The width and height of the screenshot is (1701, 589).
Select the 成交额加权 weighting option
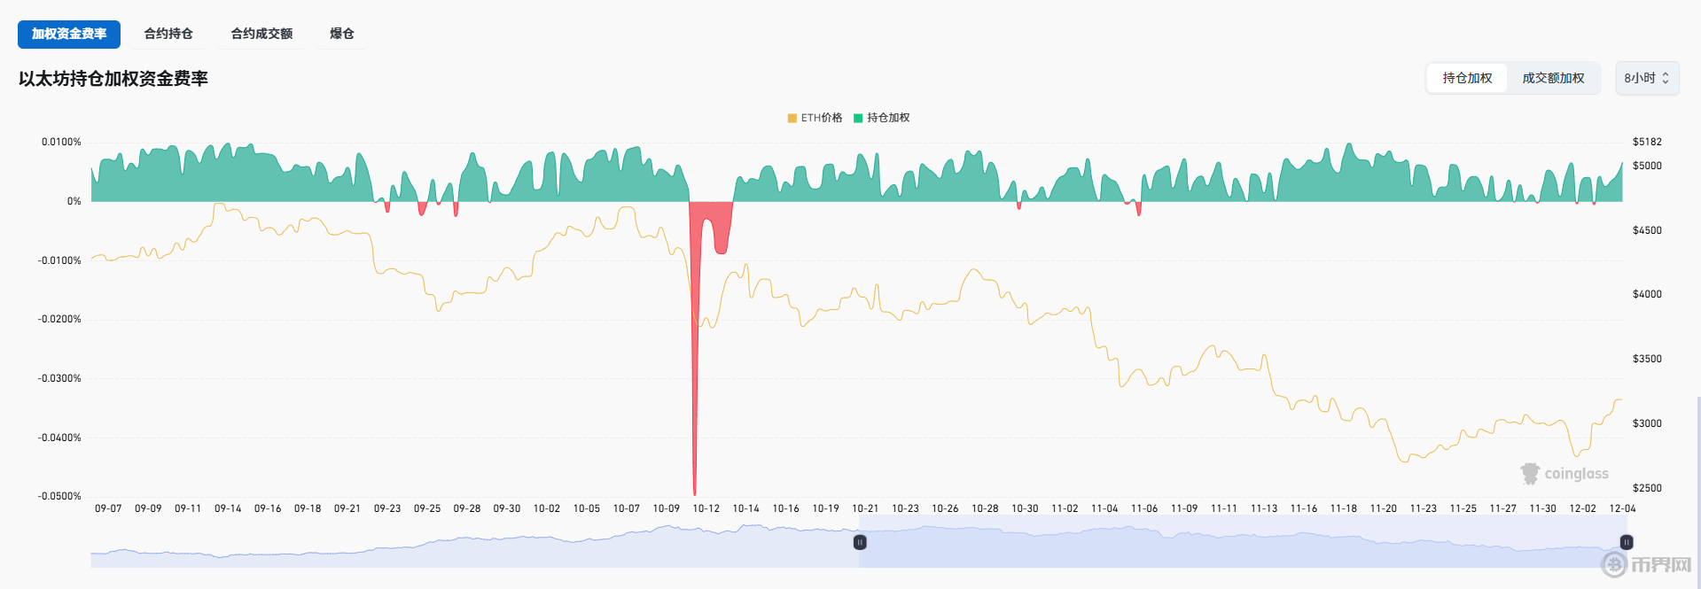click(x=1553, y=78)
